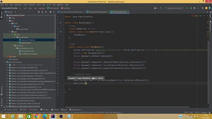
Task: Open Chrome from the taskbar
Action: 37,116
